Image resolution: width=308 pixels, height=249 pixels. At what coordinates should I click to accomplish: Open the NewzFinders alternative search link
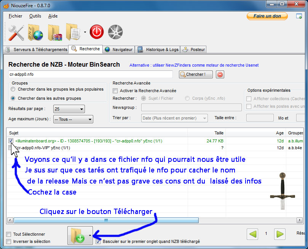[x=194, y=65]
